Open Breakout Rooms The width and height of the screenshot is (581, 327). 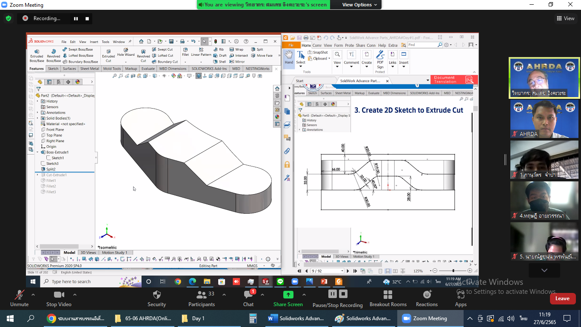coord(387,295)
